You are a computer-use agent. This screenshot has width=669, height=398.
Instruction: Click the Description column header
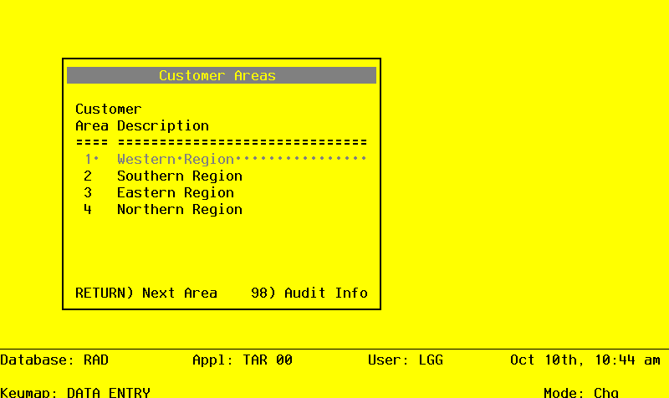[163, 126]
